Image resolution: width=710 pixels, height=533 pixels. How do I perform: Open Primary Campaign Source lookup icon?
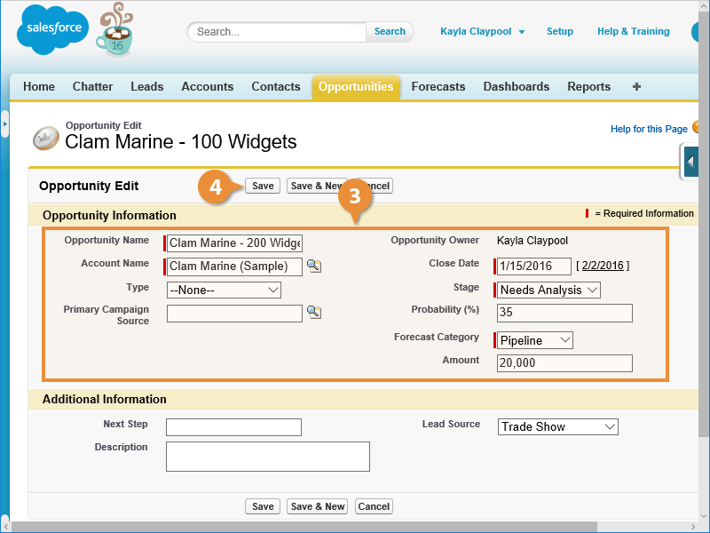313,312
